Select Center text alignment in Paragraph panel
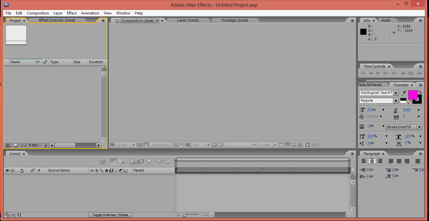Image resolution: width=429 pixels, height=221 pixels. coord(372,161)
